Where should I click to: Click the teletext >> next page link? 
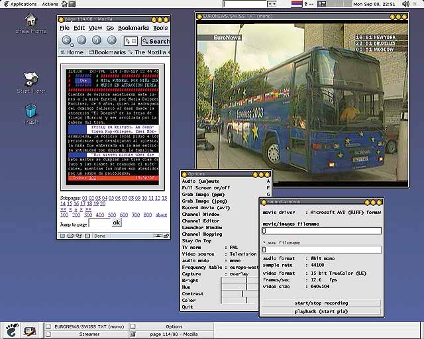(88, 209)
